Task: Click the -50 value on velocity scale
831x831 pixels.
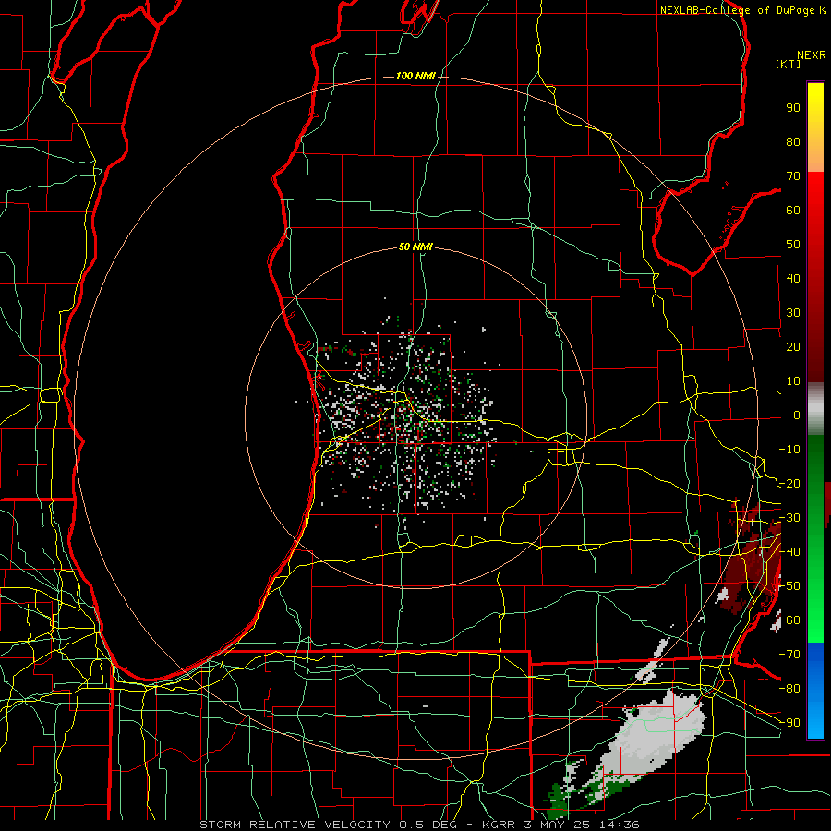Action: (789, 586)
